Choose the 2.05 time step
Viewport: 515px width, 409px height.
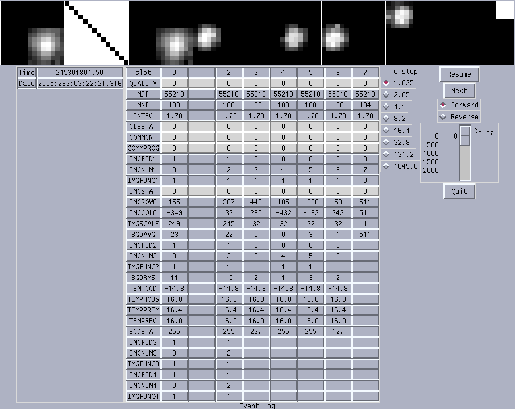click(x=396, y=95)
